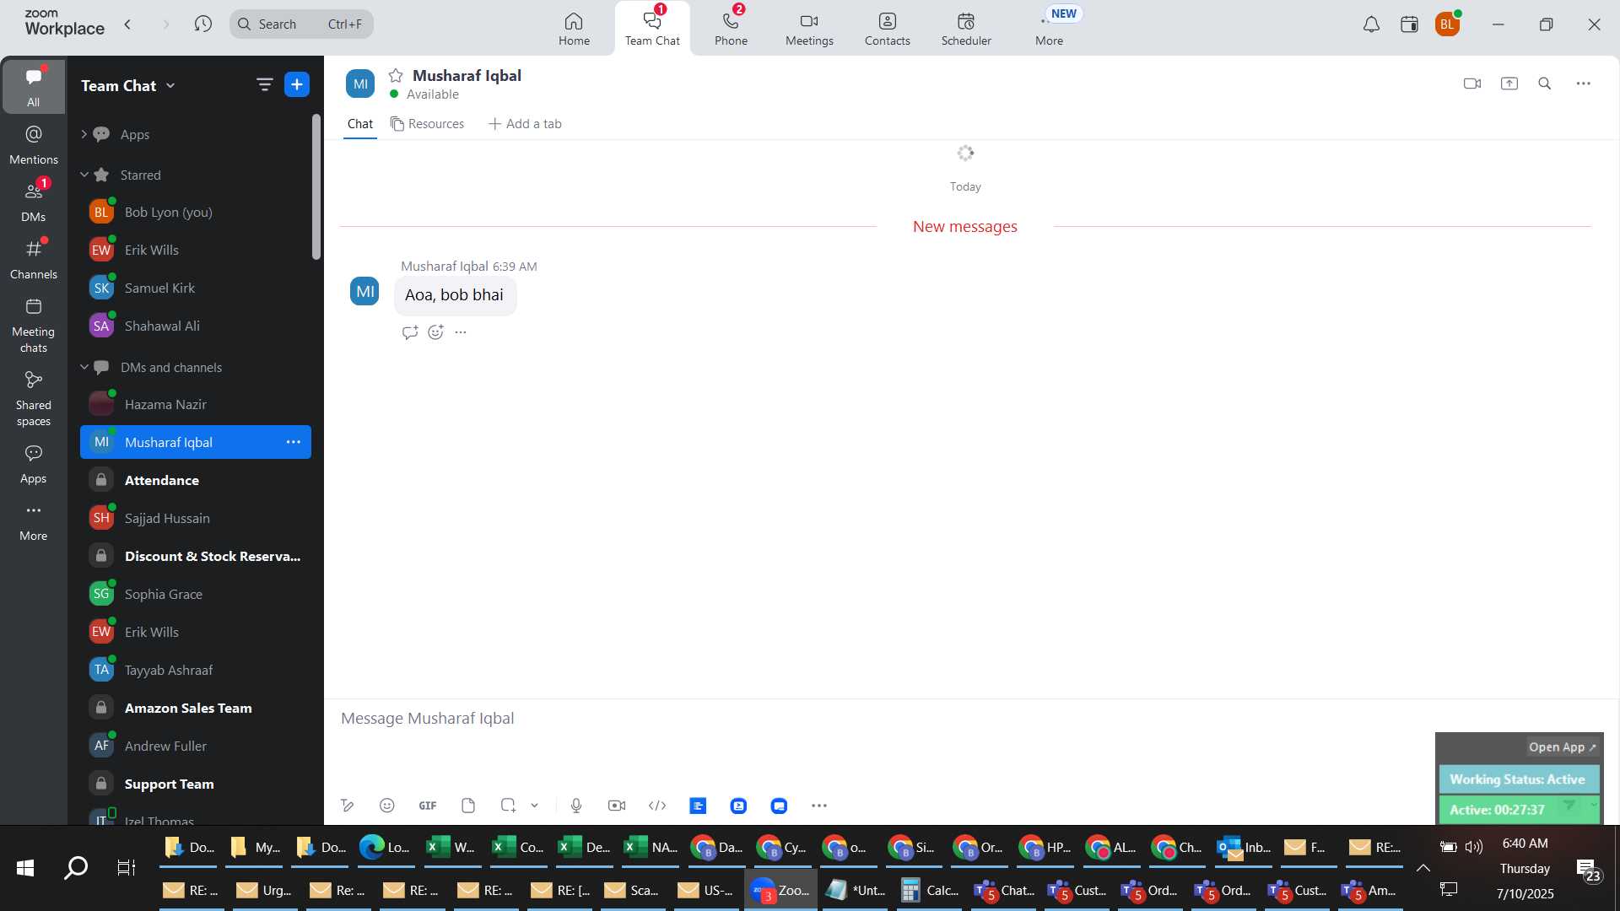Open the options dots on the Musharaf Iqbal row
This screenshot has height=911, width=1620.
293,442
